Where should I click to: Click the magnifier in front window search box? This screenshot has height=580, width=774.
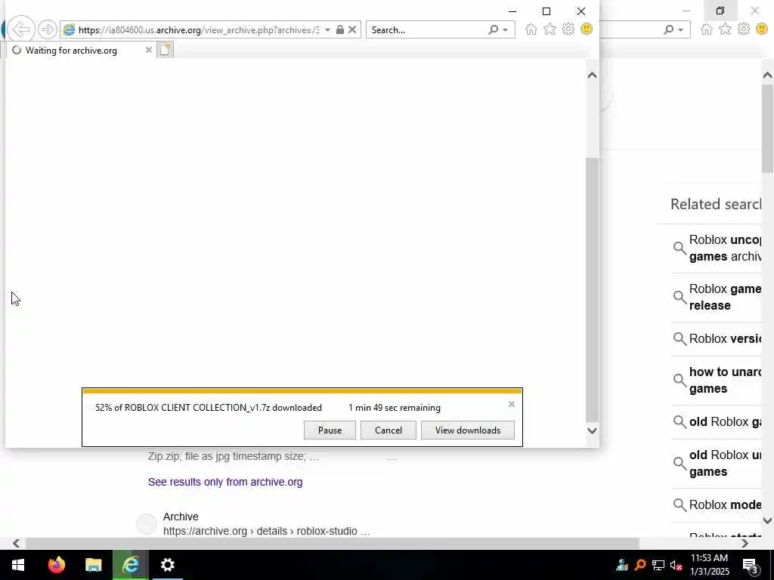493,29
